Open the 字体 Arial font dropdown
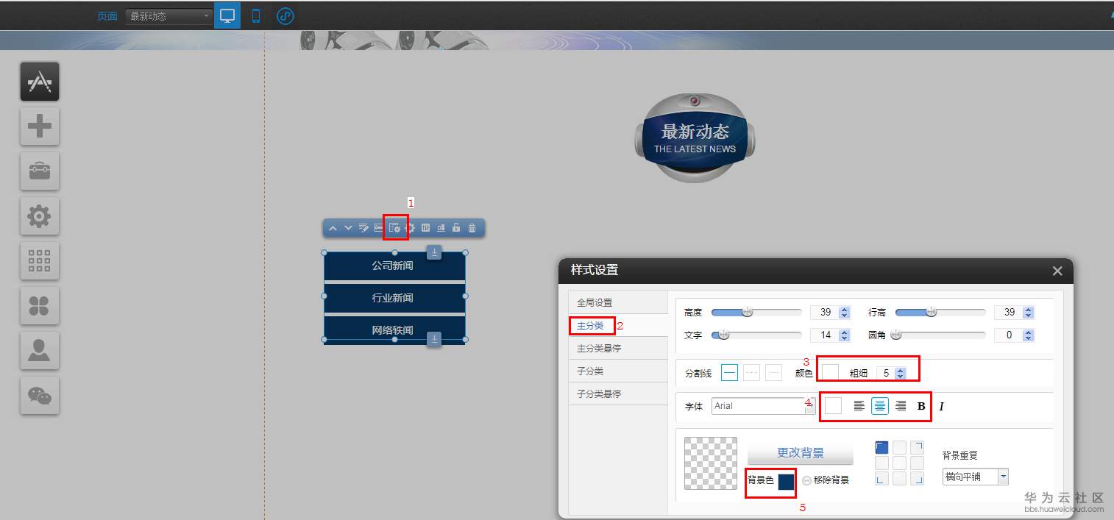 pos(763,406)
